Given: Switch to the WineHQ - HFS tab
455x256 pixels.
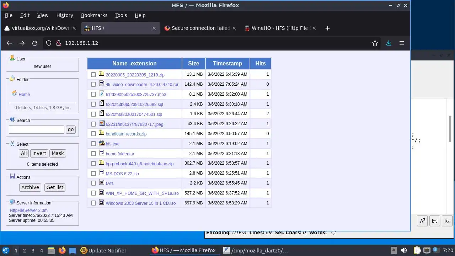Looking at the screenshot, I should coord(281,28).
